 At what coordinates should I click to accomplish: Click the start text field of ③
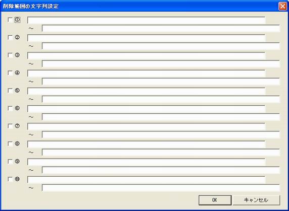click(x=147, y=55)
